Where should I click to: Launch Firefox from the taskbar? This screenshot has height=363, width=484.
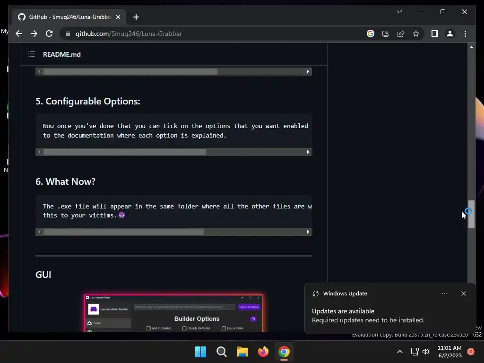click(x=263, y=352)
